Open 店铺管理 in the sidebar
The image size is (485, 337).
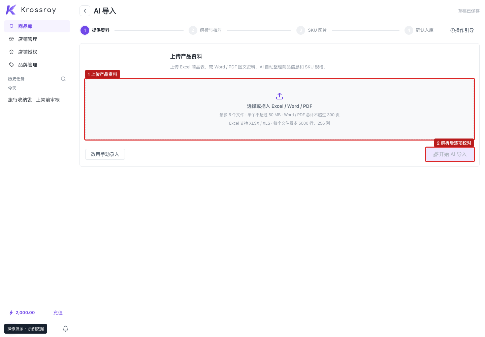tap(37, 39)
